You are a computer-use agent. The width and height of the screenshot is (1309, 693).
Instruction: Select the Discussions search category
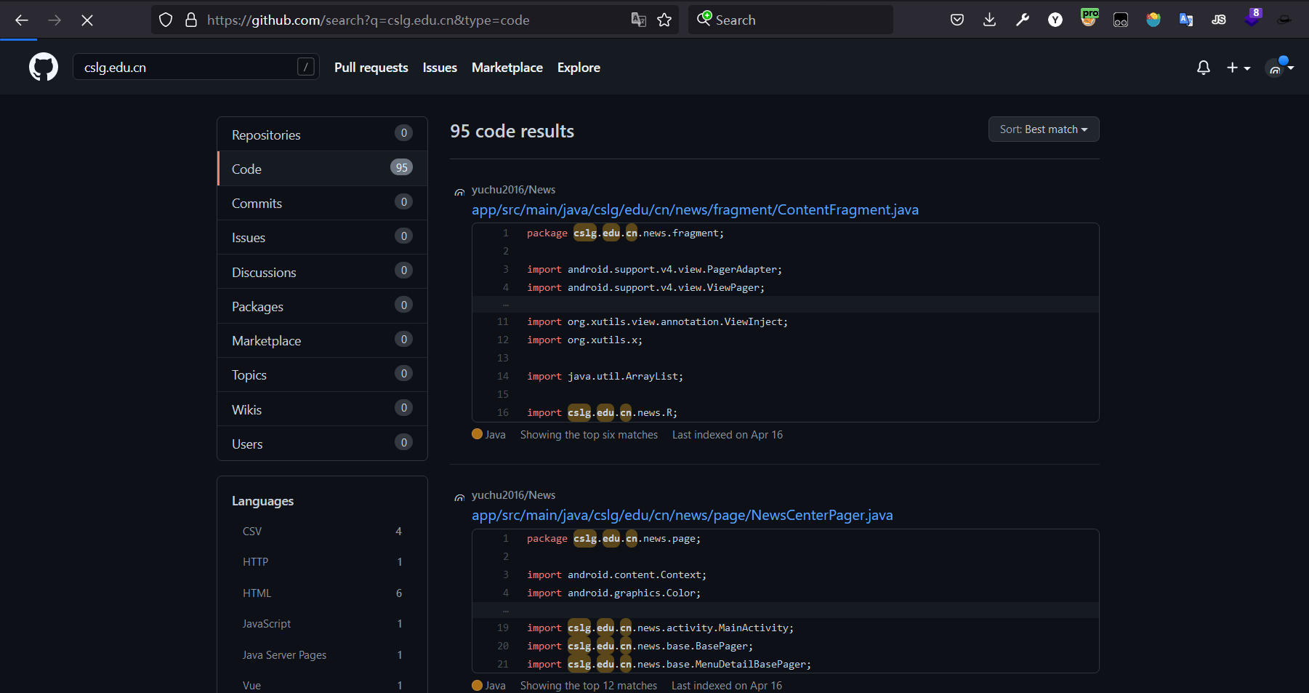[322, 272]
